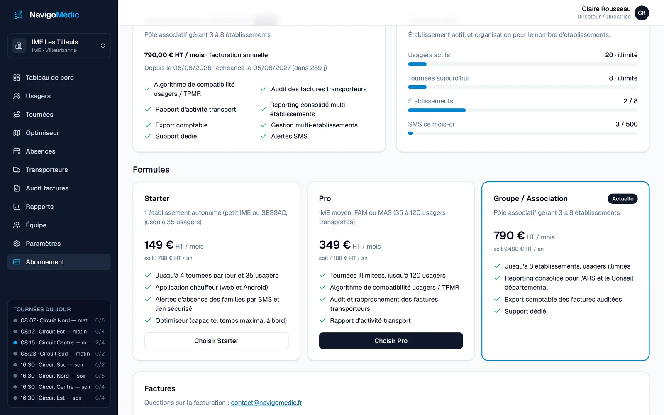Screen dimensions: 664x415
Task: Expand the establishment selector chevron
Action: point(103,46)
